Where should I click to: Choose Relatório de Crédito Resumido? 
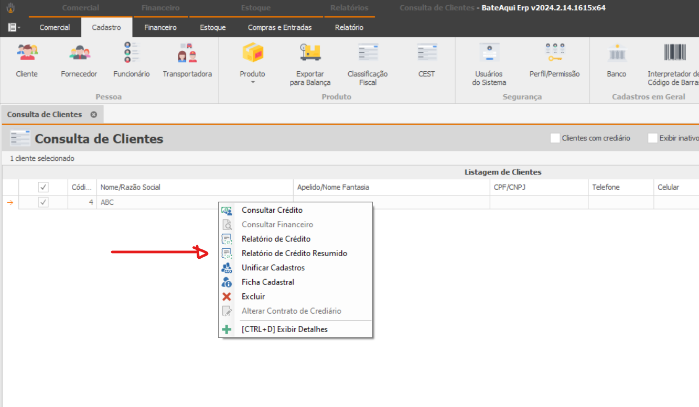pyautogui.click(x=295, y=254)
